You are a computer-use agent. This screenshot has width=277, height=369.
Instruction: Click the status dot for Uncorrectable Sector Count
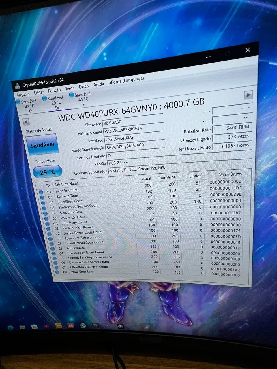tap(56, 263)
